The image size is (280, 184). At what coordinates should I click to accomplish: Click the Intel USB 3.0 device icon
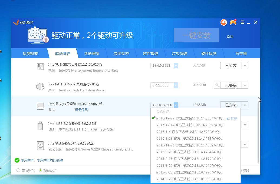click(x=40, y=126)
